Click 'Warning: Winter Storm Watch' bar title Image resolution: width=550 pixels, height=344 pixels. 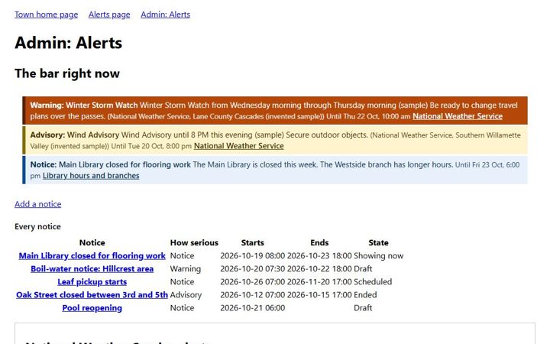point(84,105)
